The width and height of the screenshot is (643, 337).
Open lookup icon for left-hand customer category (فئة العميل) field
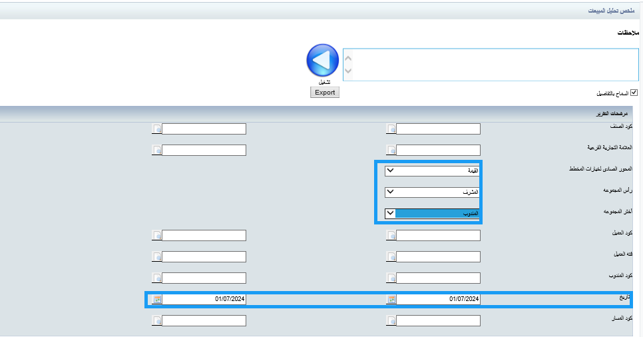pos(156,257)
